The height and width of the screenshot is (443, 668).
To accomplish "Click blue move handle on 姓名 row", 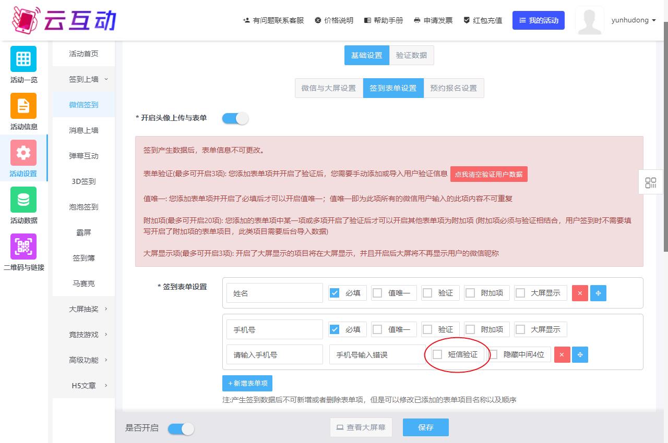I will 598,293.
